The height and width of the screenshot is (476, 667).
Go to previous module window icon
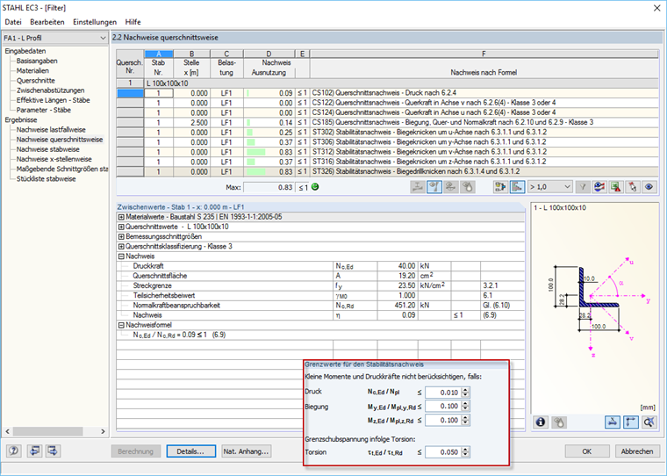[x=34, y=451]
